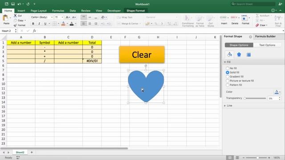Click the Font Color A icon
The image size is (285, 160).
pos(72,24)
